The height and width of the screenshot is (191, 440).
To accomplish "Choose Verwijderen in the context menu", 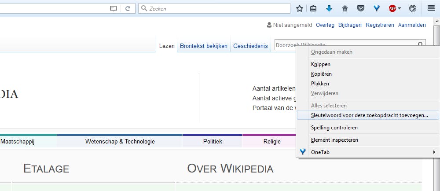I will point(367,93).
